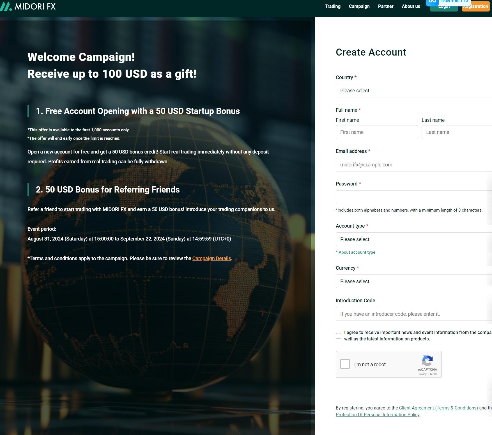This screenshot has height=435, width=492.
Task: Click the Referring Friends bonus heading
Action: pyautogui.click(x=108, y=190)
